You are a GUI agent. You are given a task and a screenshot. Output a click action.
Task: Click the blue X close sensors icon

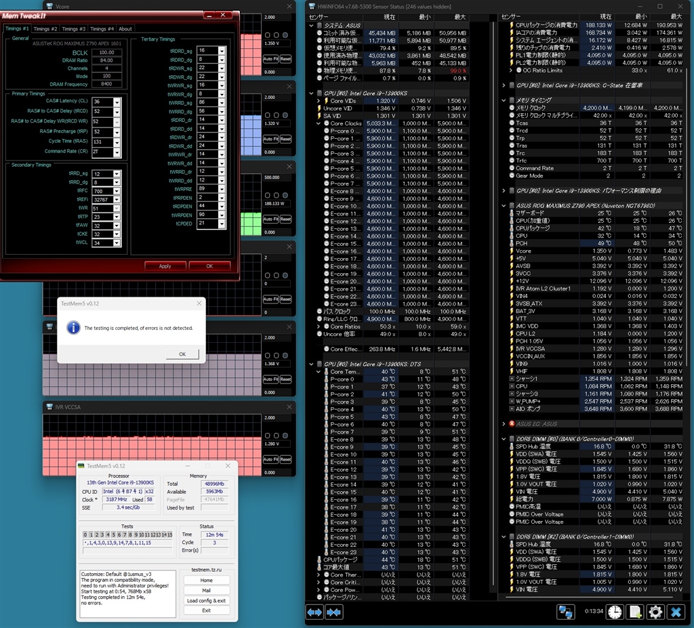tap(676, 612)
